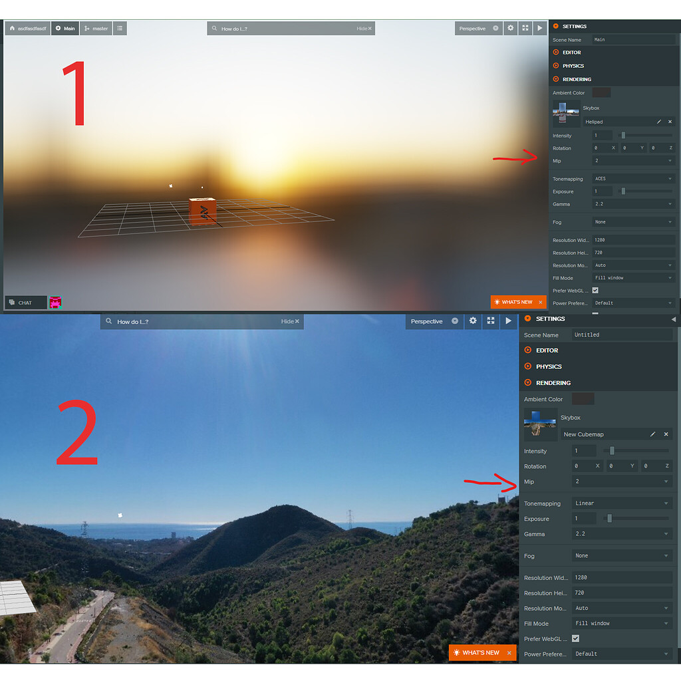Launch the scene with the play icon
This screenshot has width=681, height=681.
[x=538, y=28]
